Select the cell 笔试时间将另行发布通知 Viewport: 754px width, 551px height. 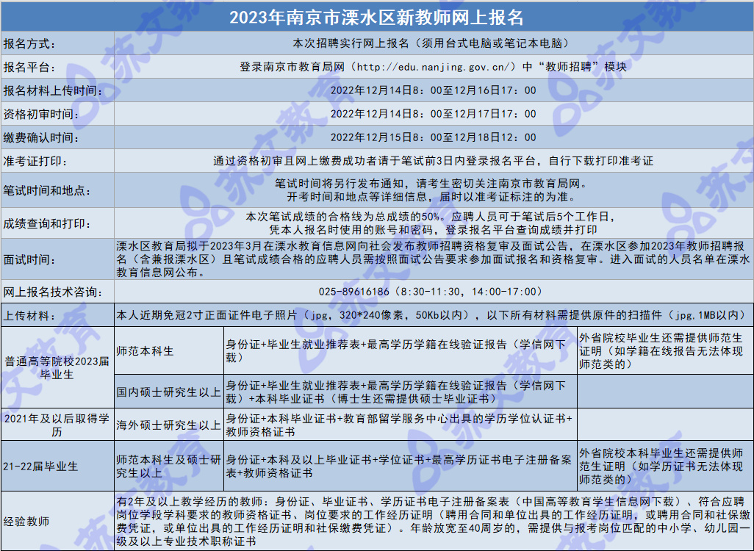pyautogui.click(x=434, y=190)
